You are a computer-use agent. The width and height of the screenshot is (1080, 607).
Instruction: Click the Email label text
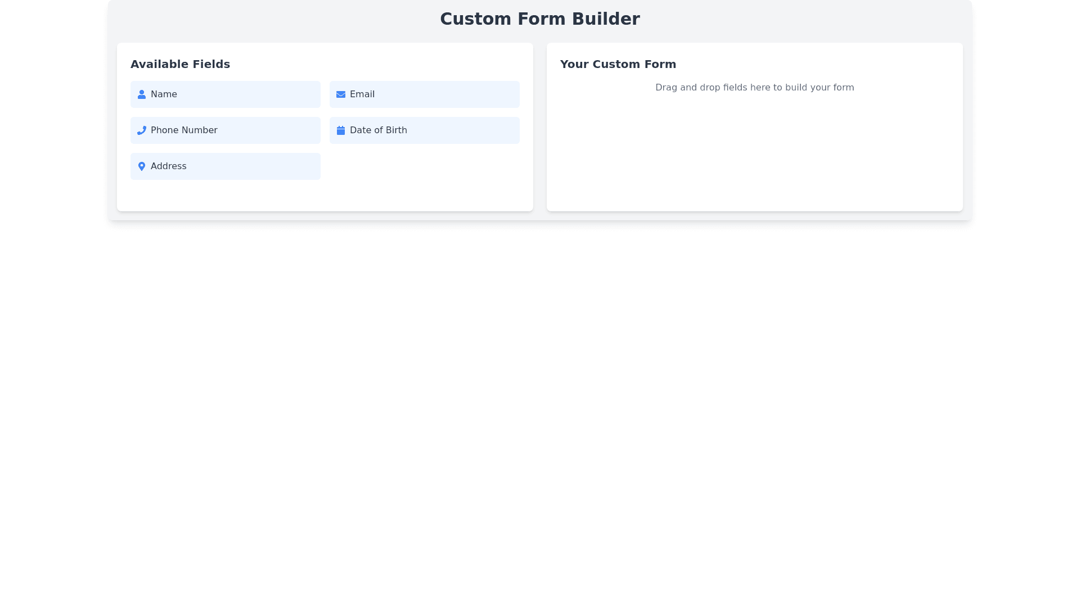(362, 94)
